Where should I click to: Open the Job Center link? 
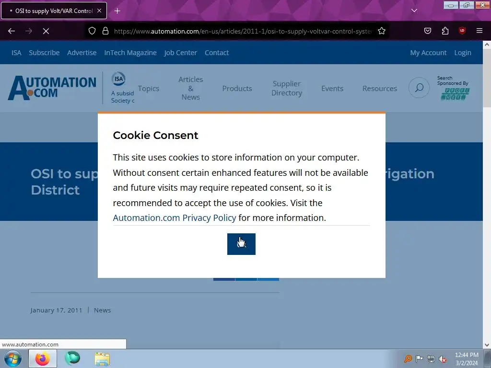[x=180, y=53]
